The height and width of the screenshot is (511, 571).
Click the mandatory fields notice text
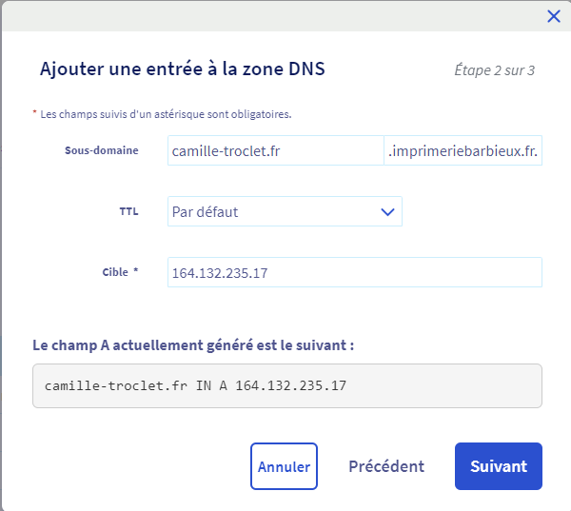click(x=166, y=114)
